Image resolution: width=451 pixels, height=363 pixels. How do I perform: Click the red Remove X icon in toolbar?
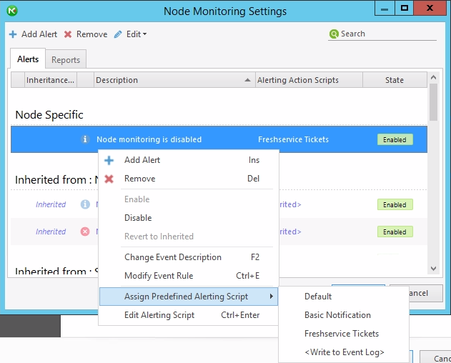pyautogui.click(x=68, y=34)
